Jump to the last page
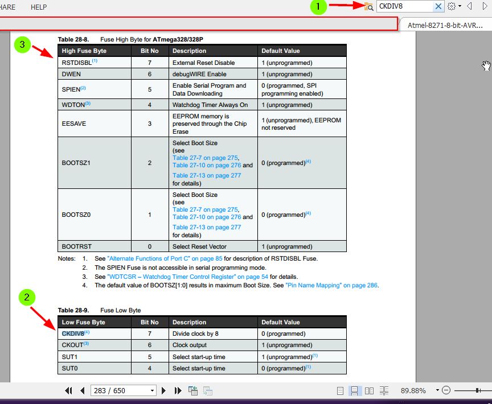Viewport: 492px width, 404px height. pyautogui.click(x=178, y=390)
